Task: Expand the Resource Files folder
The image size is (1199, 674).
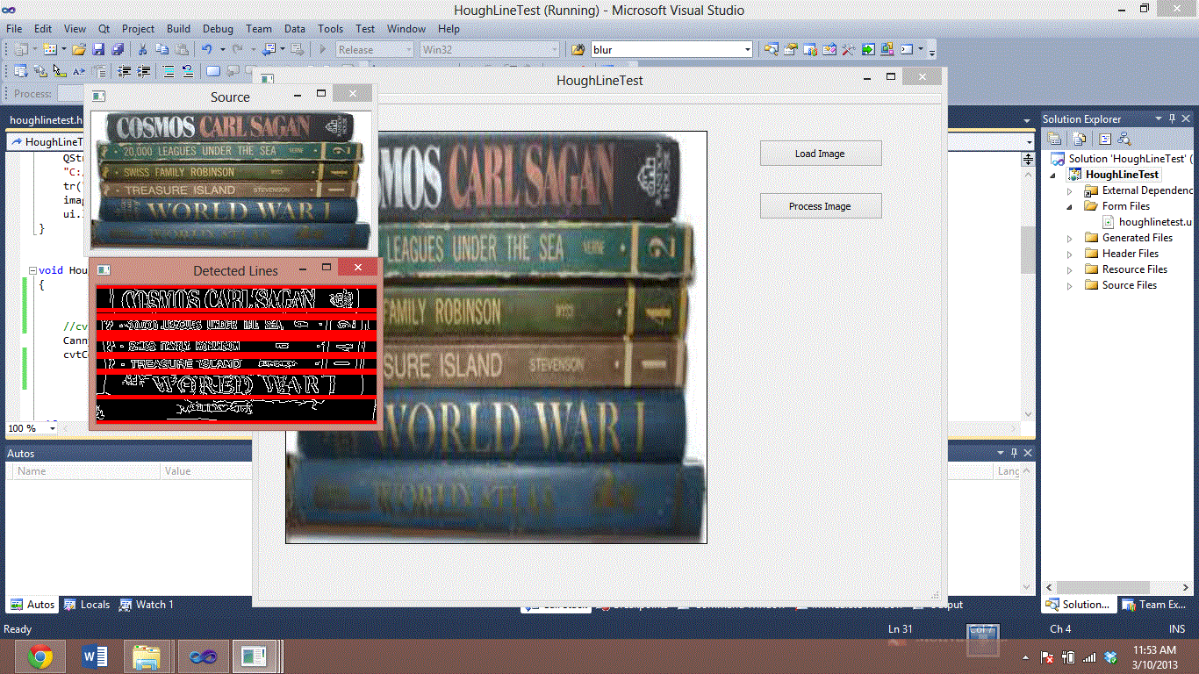Action: point(1069,269)
